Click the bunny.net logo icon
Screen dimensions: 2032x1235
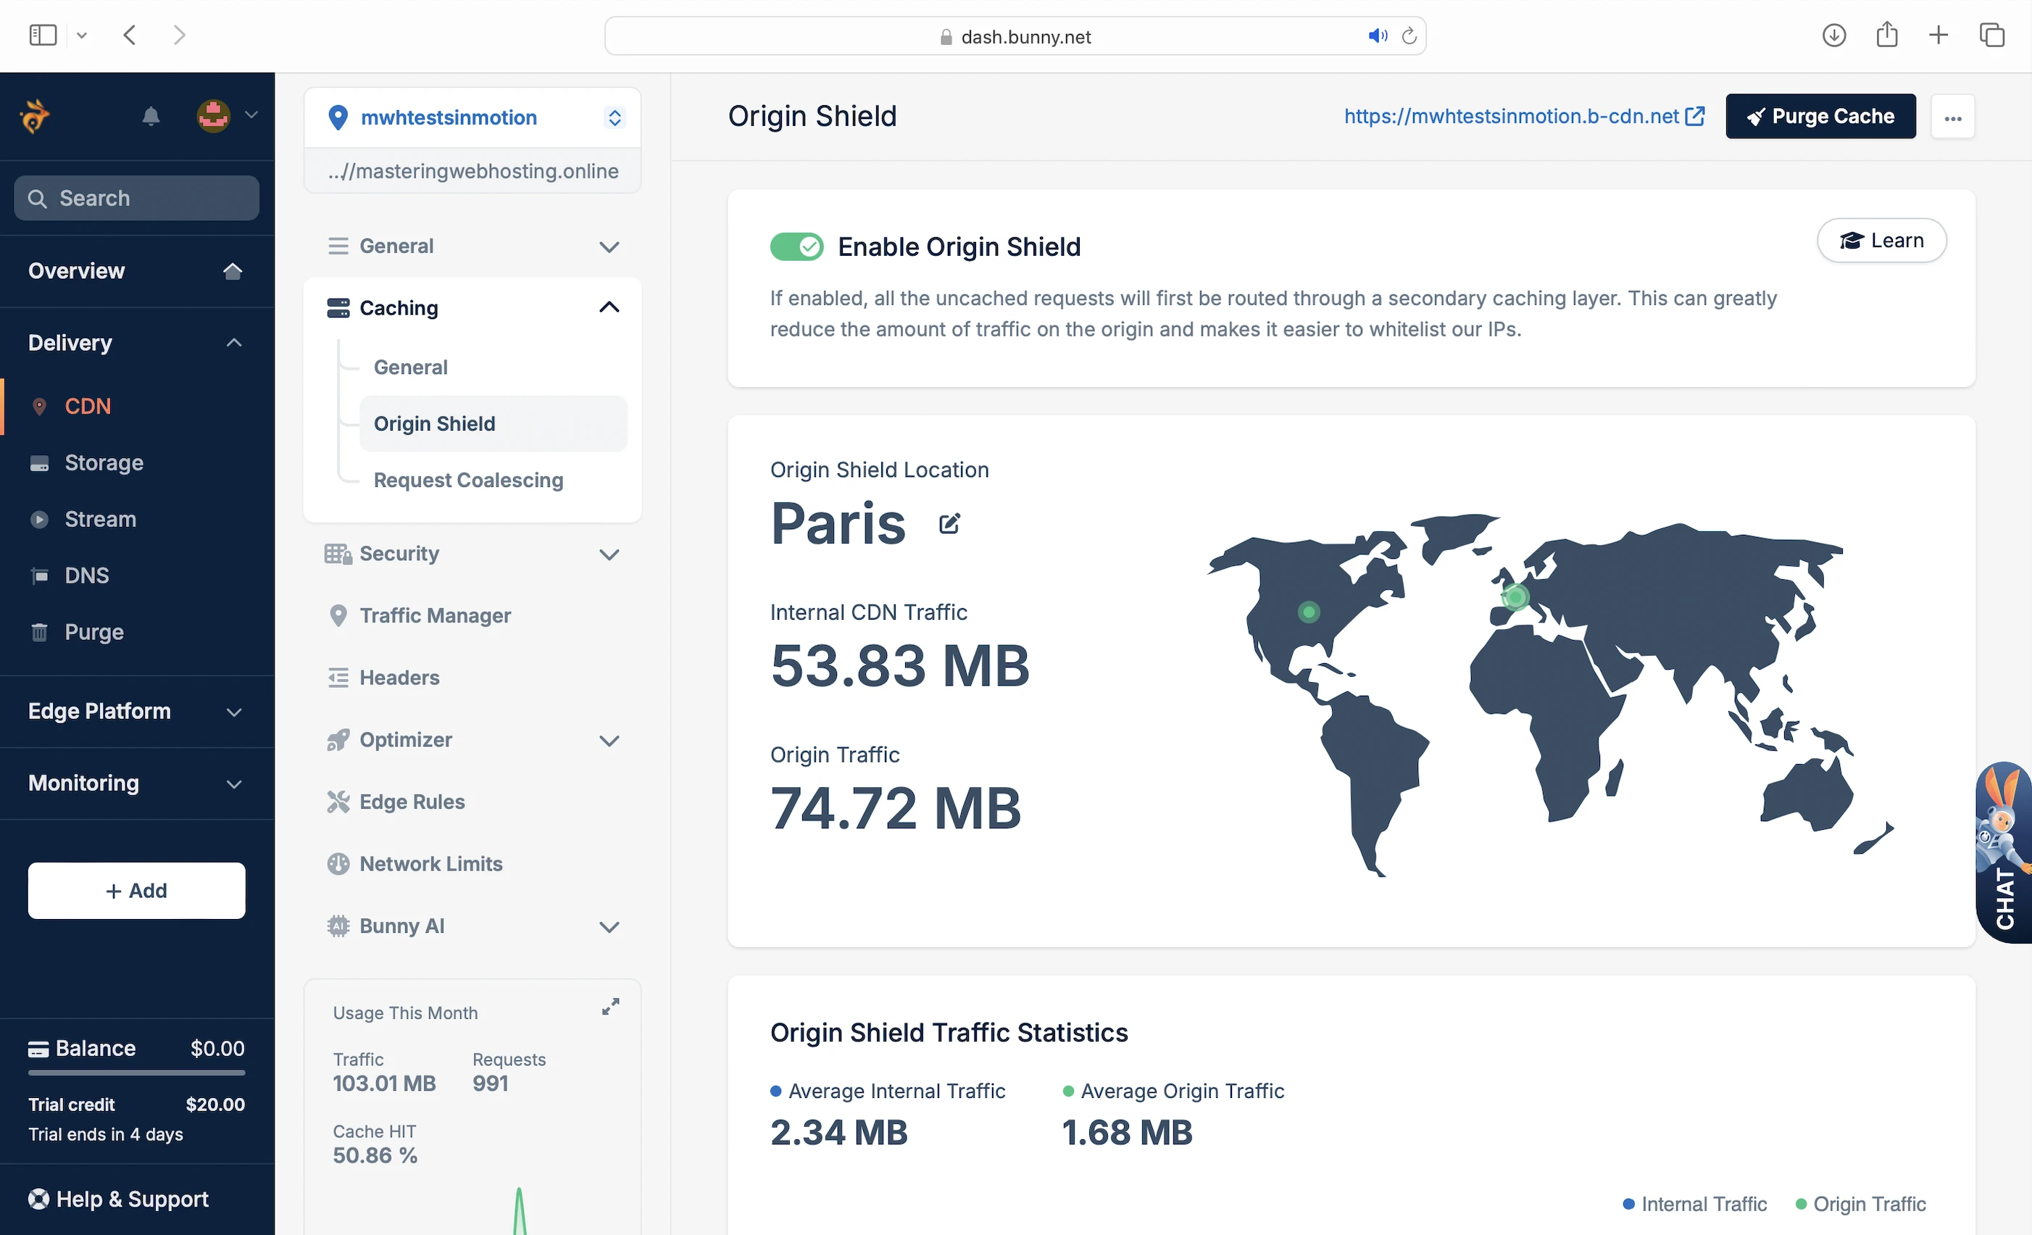[35, 116]
